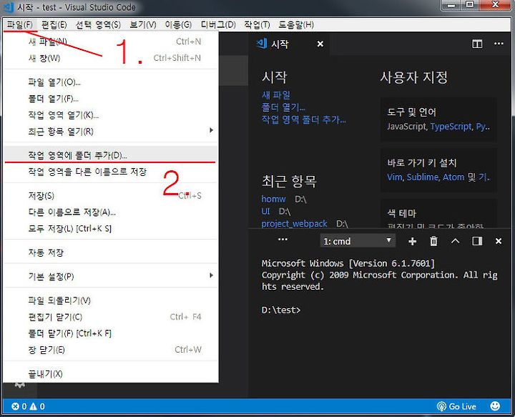
Task: Open the 도움말(H) menu
Action: click(296, 24)
